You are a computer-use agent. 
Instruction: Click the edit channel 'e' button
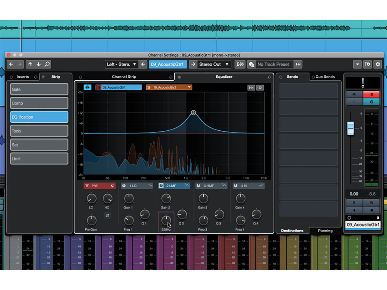pyautogui.click(x=372, y=102)
